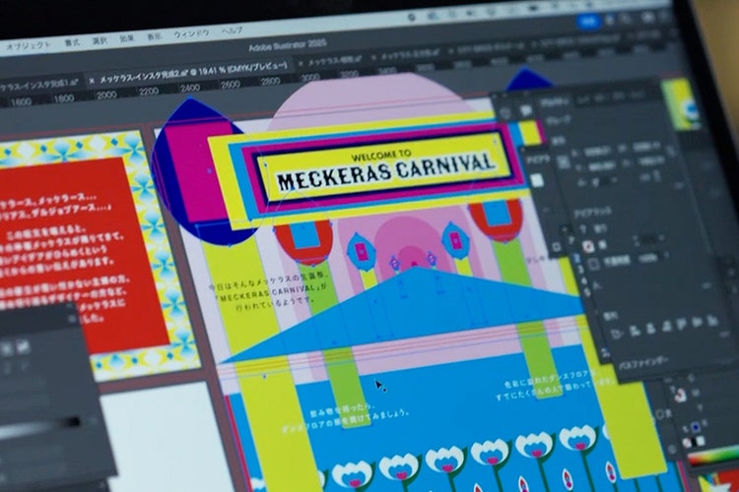Screen dimensions: 739x492
Task: Open the 書式 menu
Action: pos(72,42)
